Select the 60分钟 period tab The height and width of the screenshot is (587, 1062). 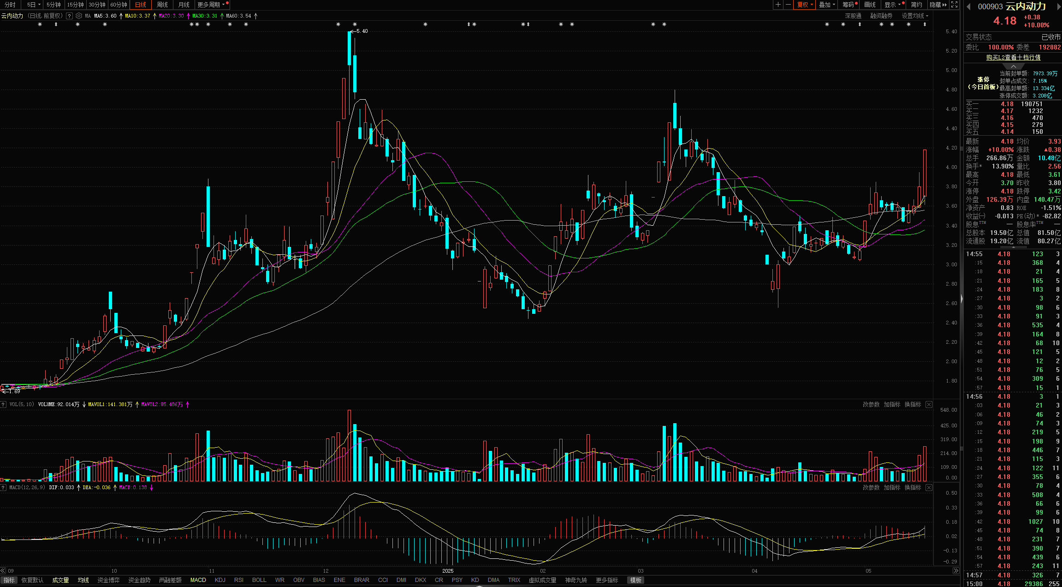[119, 5]
